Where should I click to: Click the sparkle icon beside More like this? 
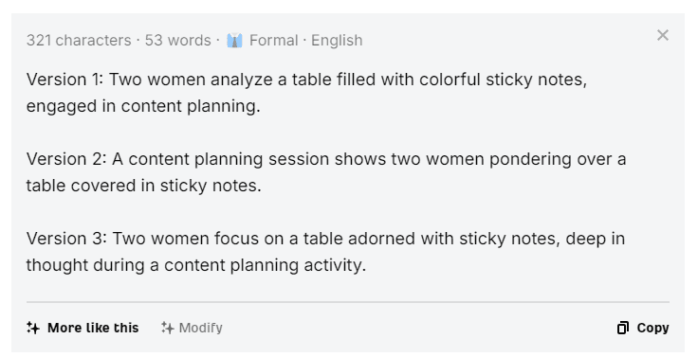(33, 328)
